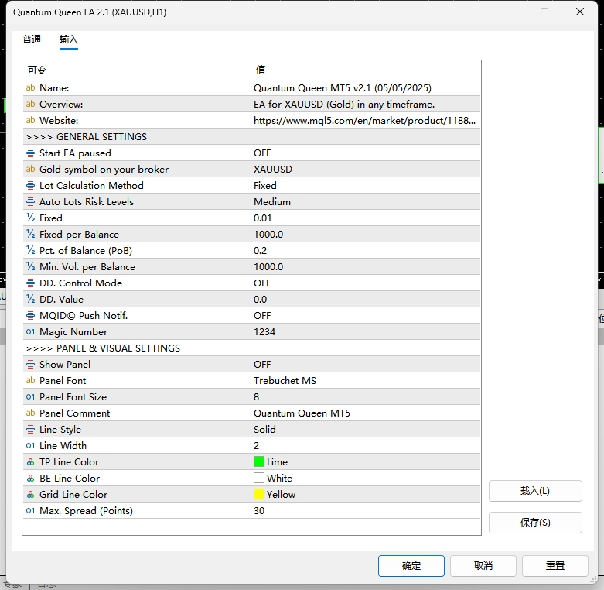Edit the Panel Font Size value 8
The height and width of the screenshot is (590, 604).
point(366,396)
